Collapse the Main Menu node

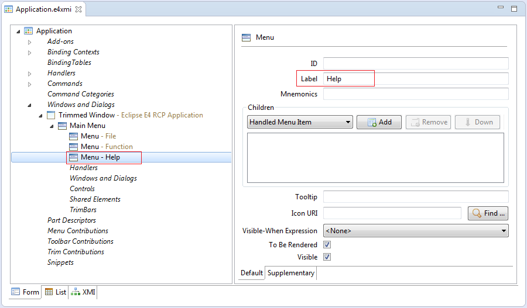tap(52, 126)
